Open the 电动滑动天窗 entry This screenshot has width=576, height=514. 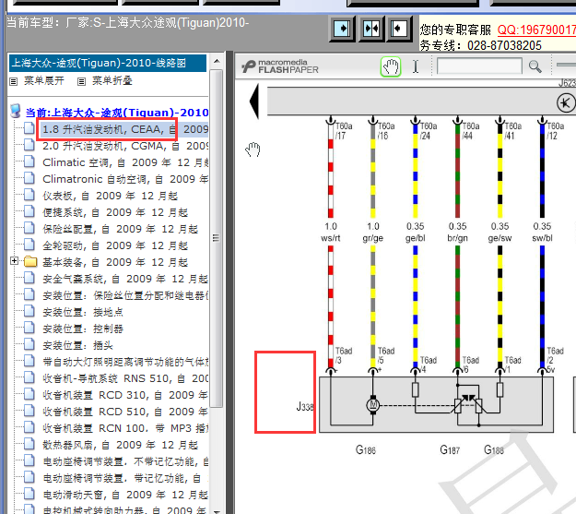[125, 495]
